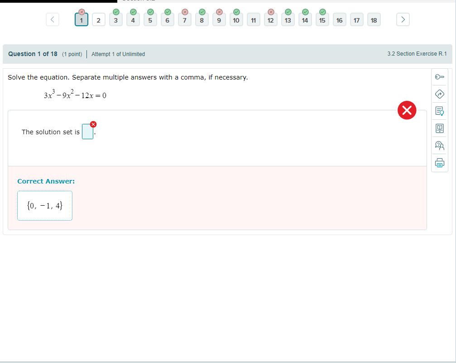The width and height of the screenshot is (456, 363).
Task: Click 'Attempt 1 of Unlimited' text
Action: point(118,54)
